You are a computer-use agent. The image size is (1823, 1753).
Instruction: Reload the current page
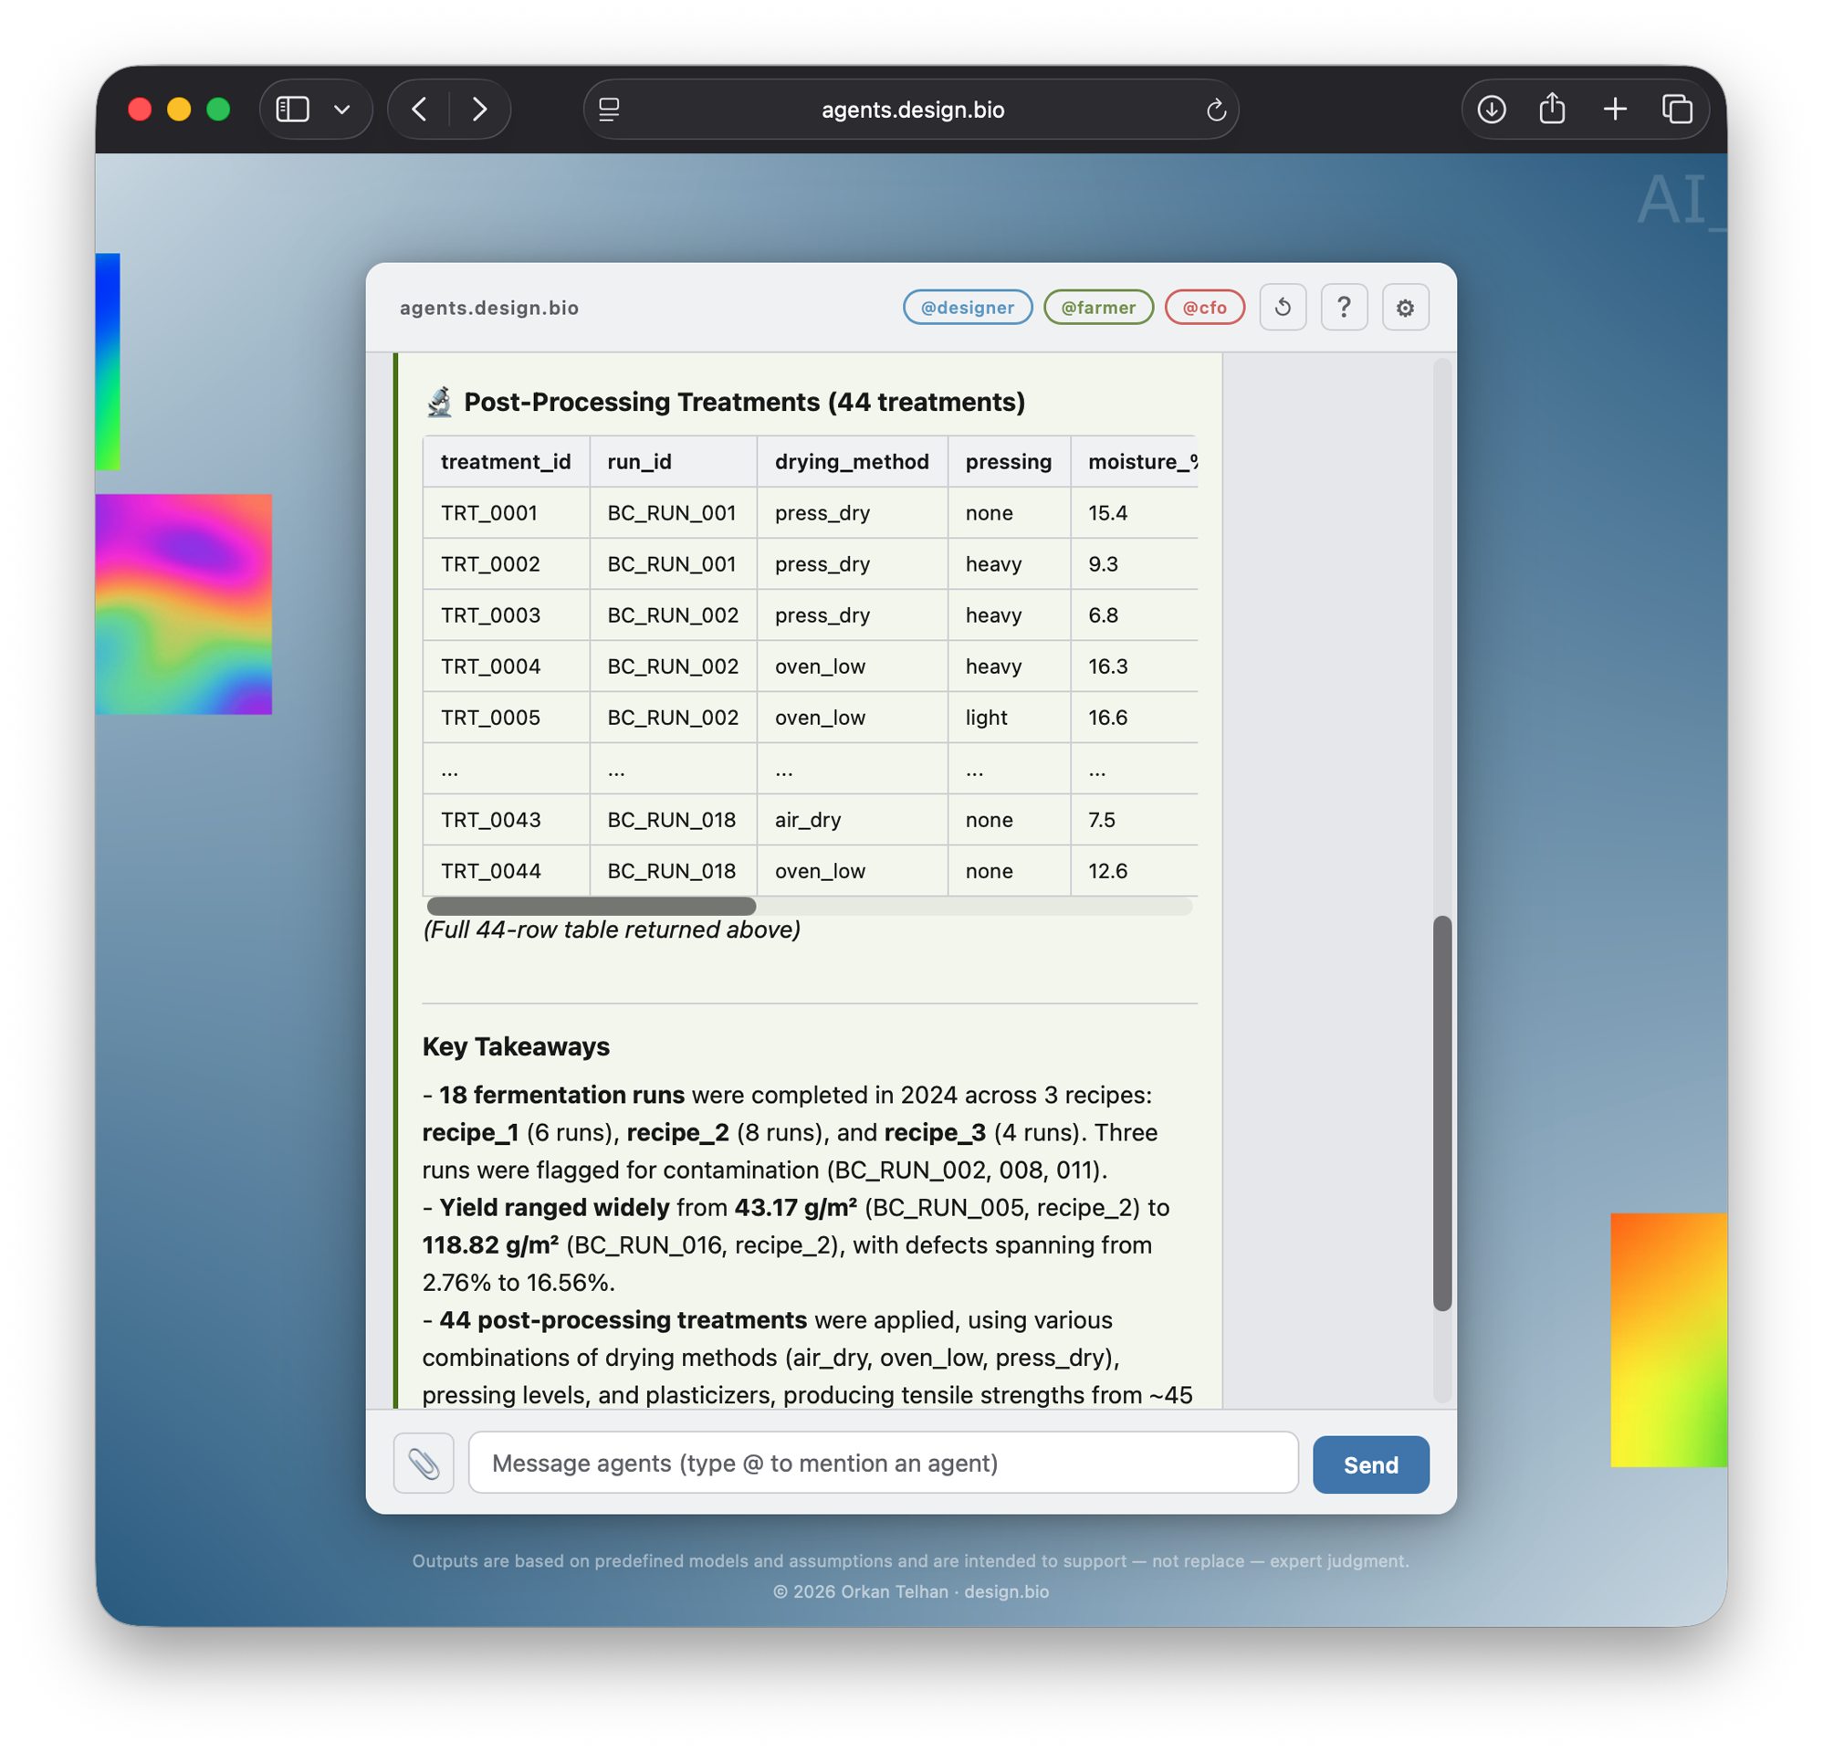coord(1216,110)
